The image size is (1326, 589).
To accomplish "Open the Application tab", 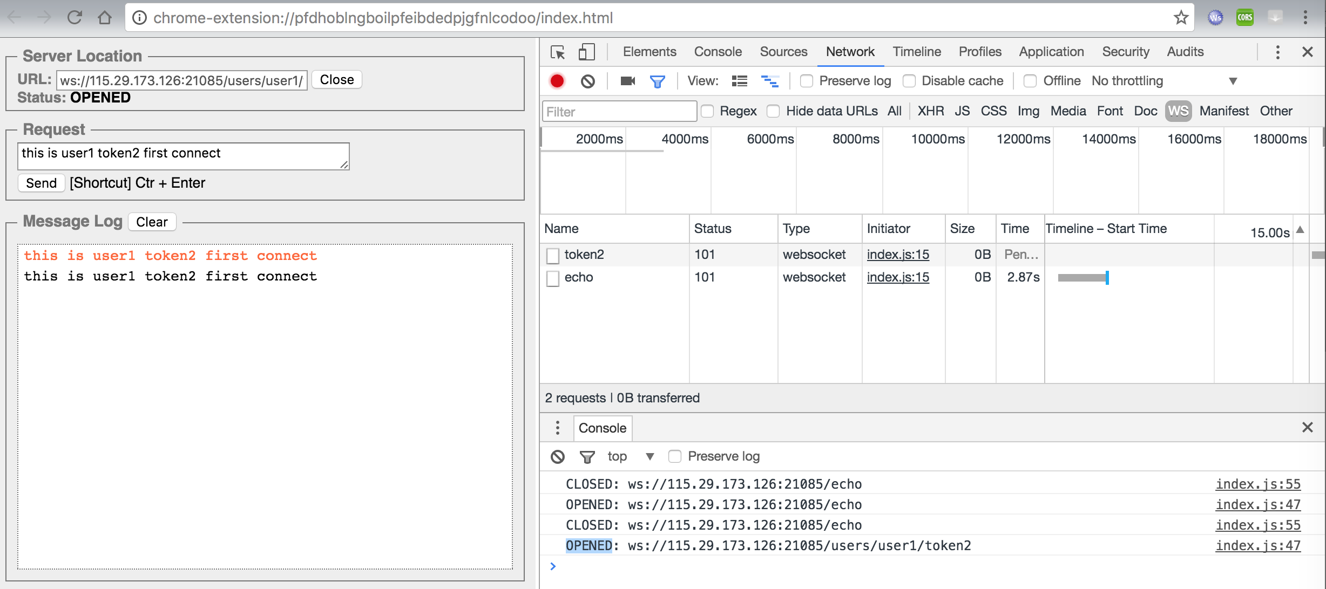I will [x=1051, y=52].
